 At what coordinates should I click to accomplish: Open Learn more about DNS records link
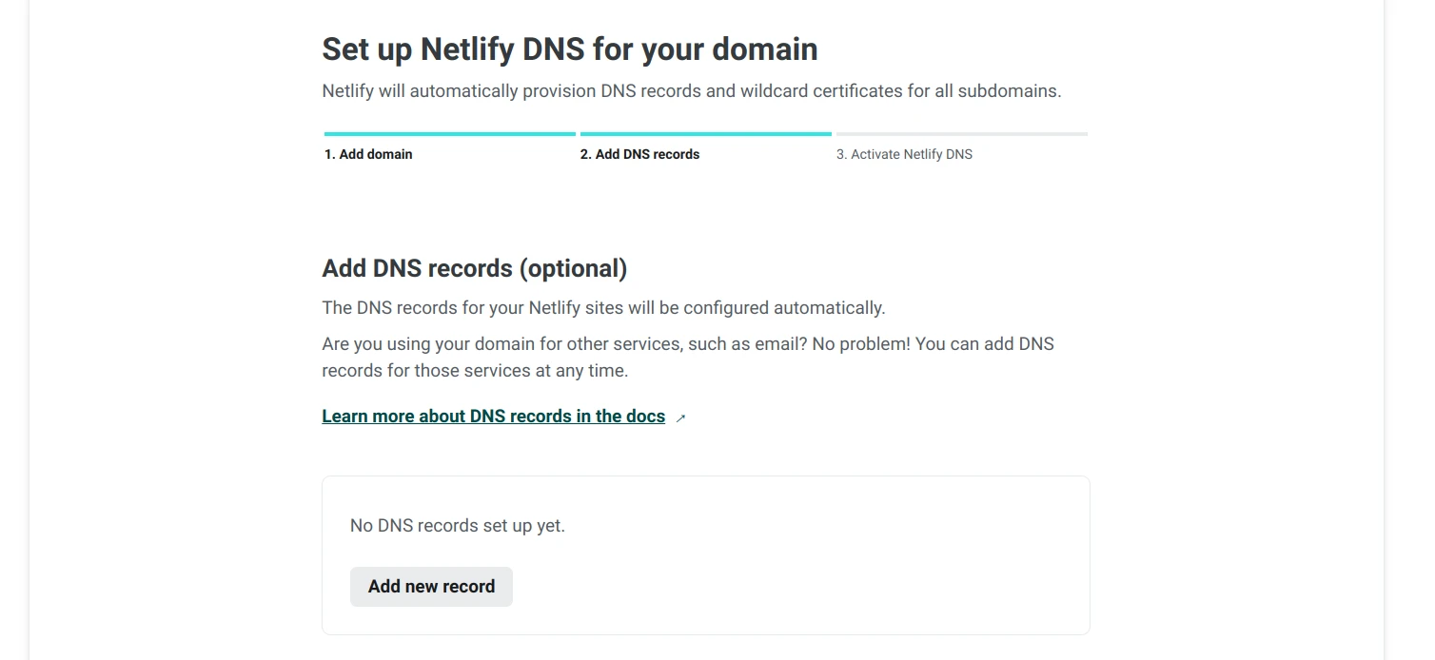pos(493,417)
